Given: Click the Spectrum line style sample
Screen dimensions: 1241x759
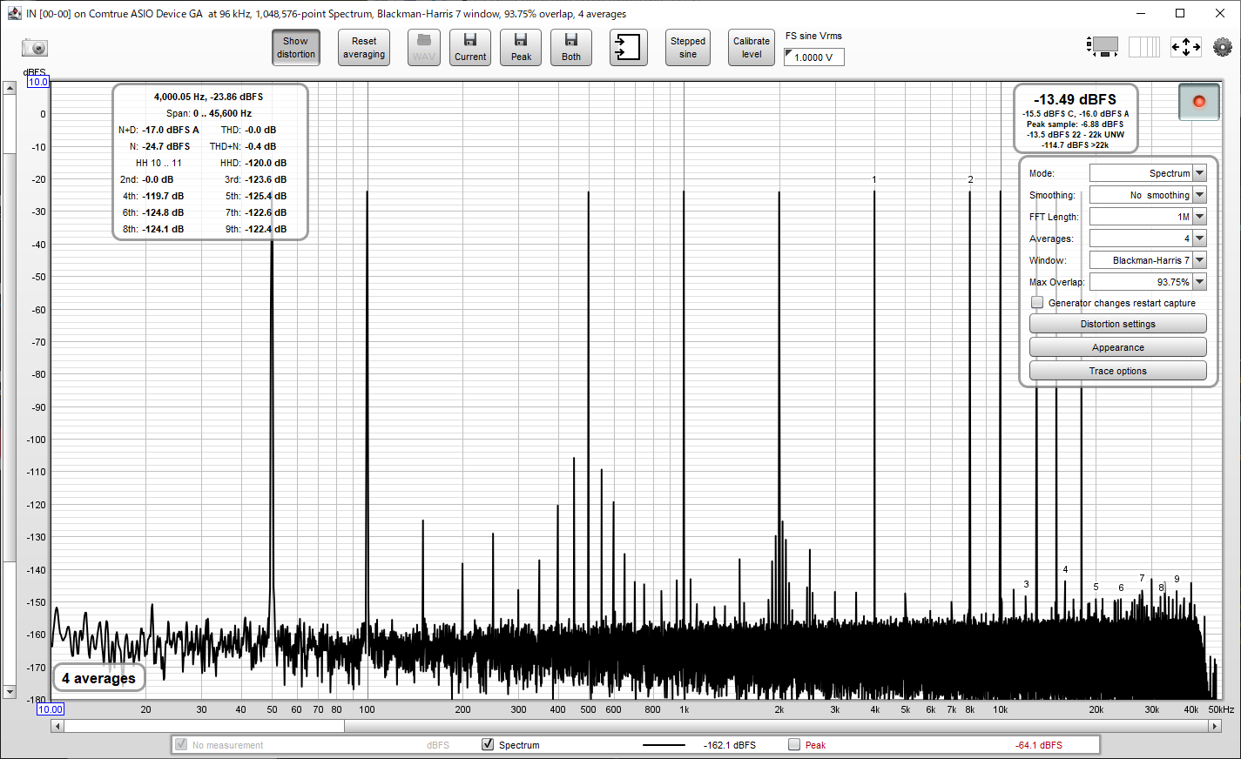Looking at the screenshot, I should [x=664, y=745].
